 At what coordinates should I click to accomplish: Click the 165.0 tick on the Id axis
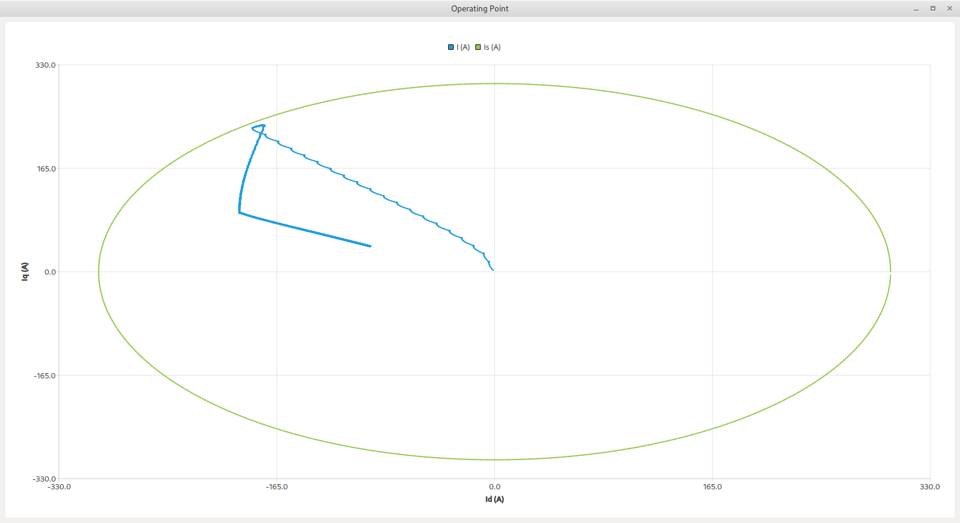(712, 487)
